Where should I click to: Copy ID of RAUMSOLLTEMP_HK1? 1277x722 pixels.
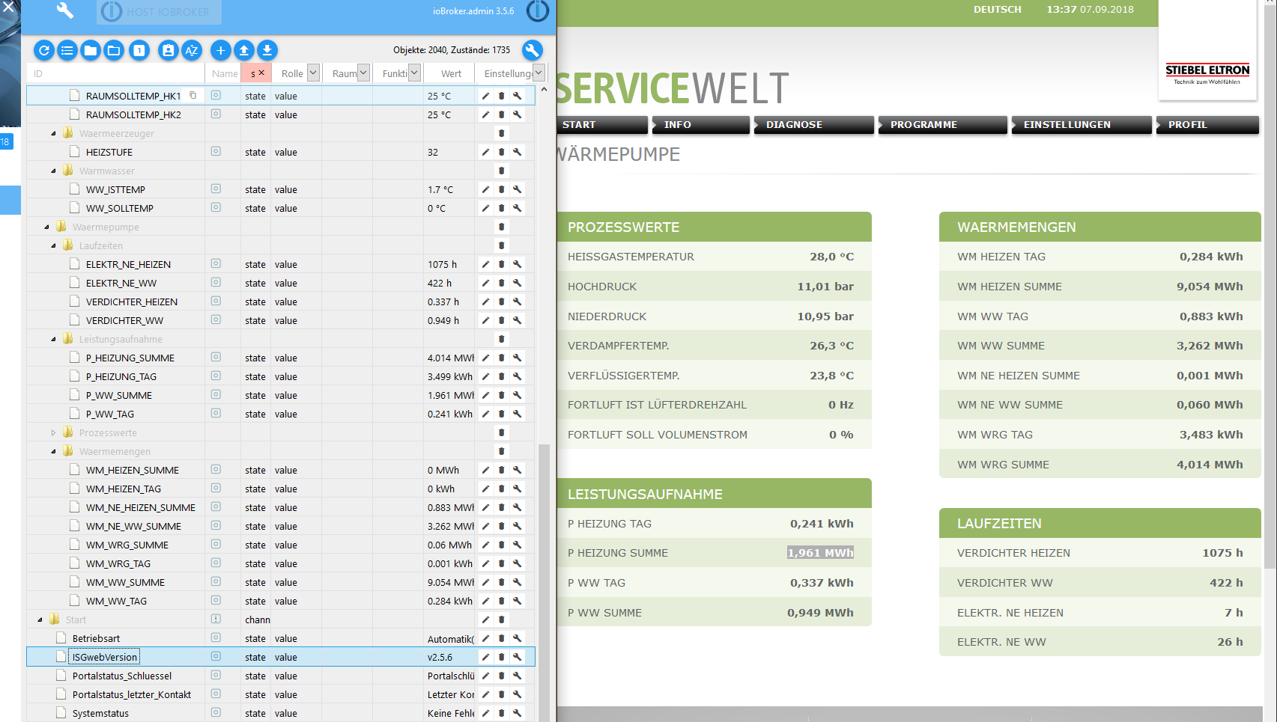pyautogui.click(x=192, y=95)
